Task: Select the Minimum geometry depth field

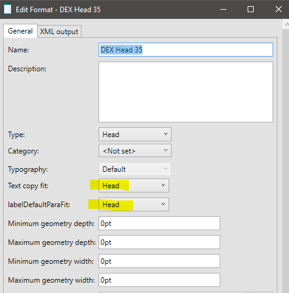Action: point(159,224)
